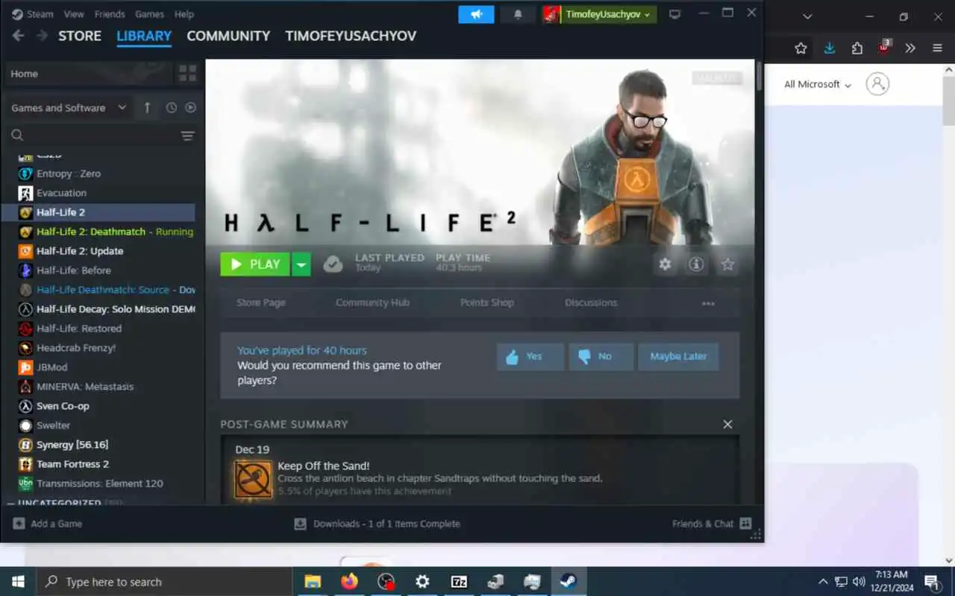Select Transmissions: Element 120
This screenshot has width=955, height=596.
[x=98, y=484]
